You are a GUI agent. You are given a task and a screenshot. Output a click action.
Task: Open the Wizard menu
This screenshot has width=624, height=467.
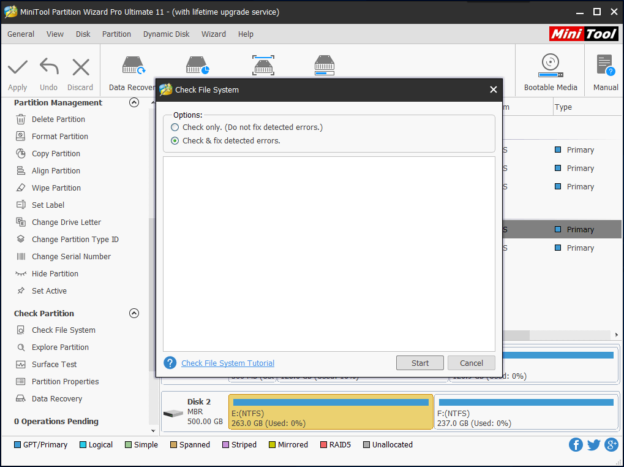point(214,34)
